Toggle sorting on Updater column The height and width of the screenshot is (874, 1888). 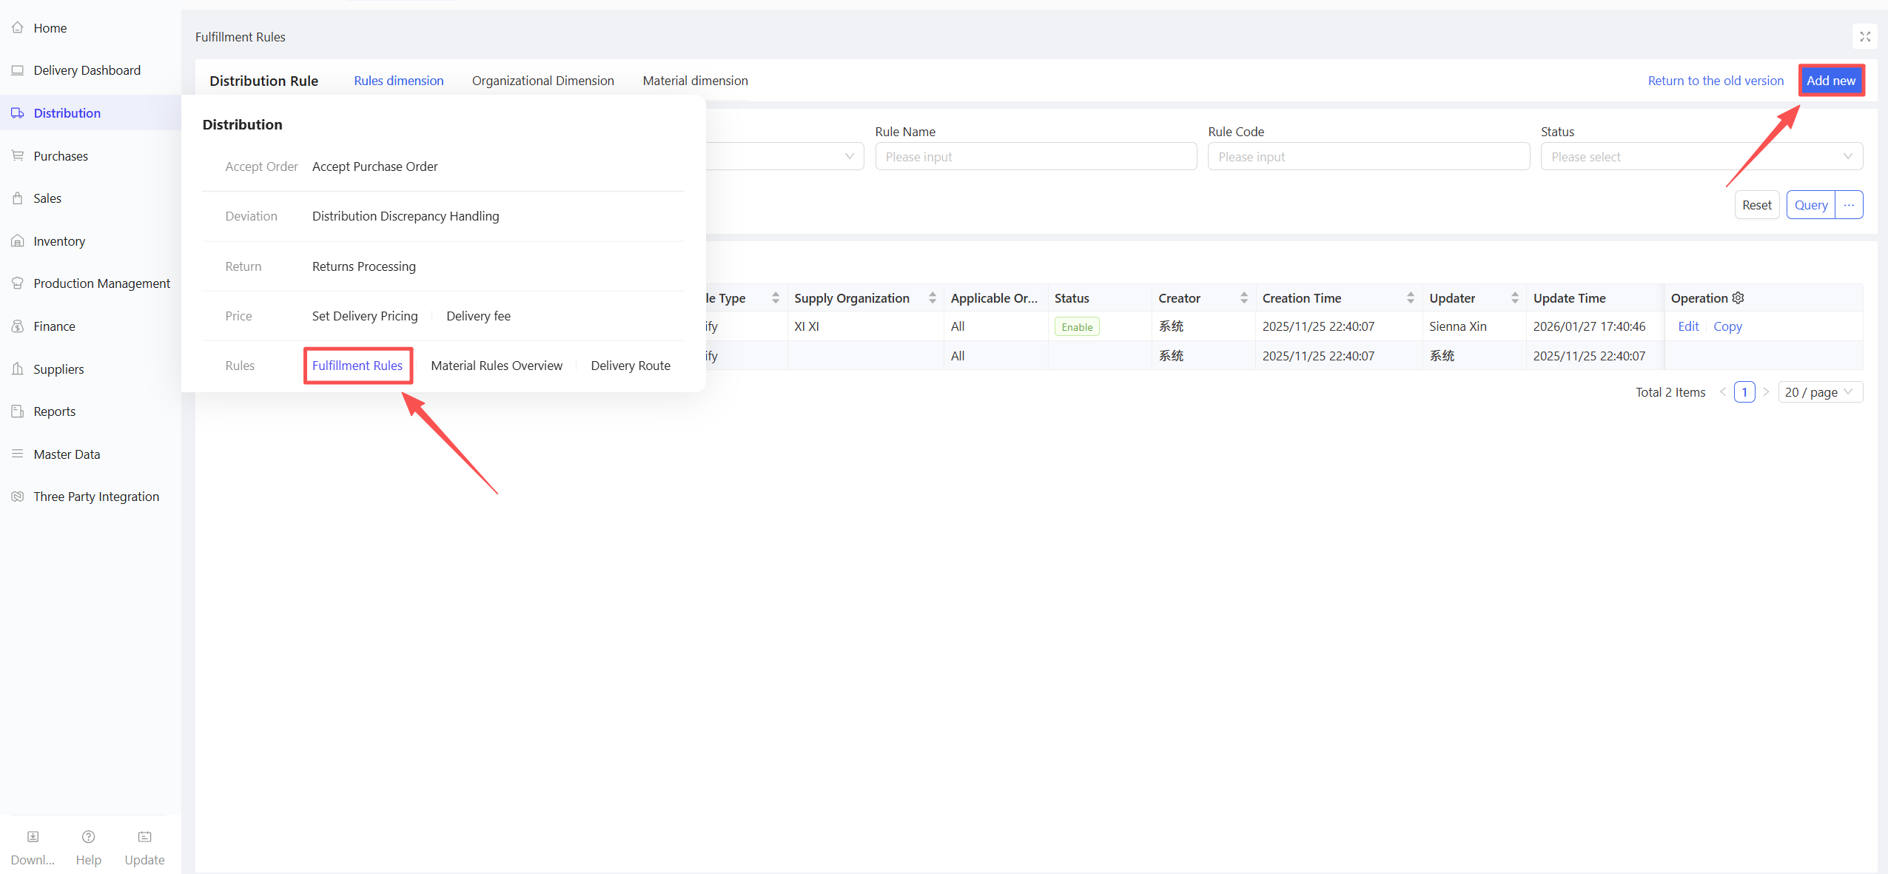(x=1514, y=298)
